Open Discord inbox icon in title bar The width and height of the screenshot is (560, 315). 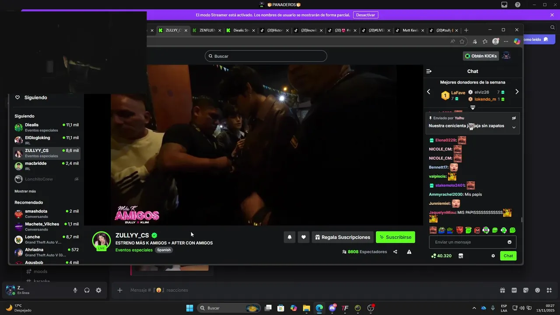click(x=504, y=5)
